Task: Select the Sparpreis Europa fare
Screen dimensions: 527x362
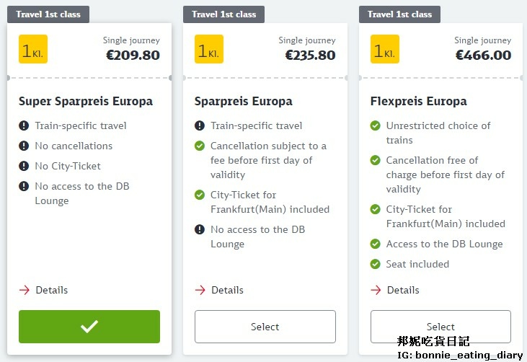Action: [265, 327]
